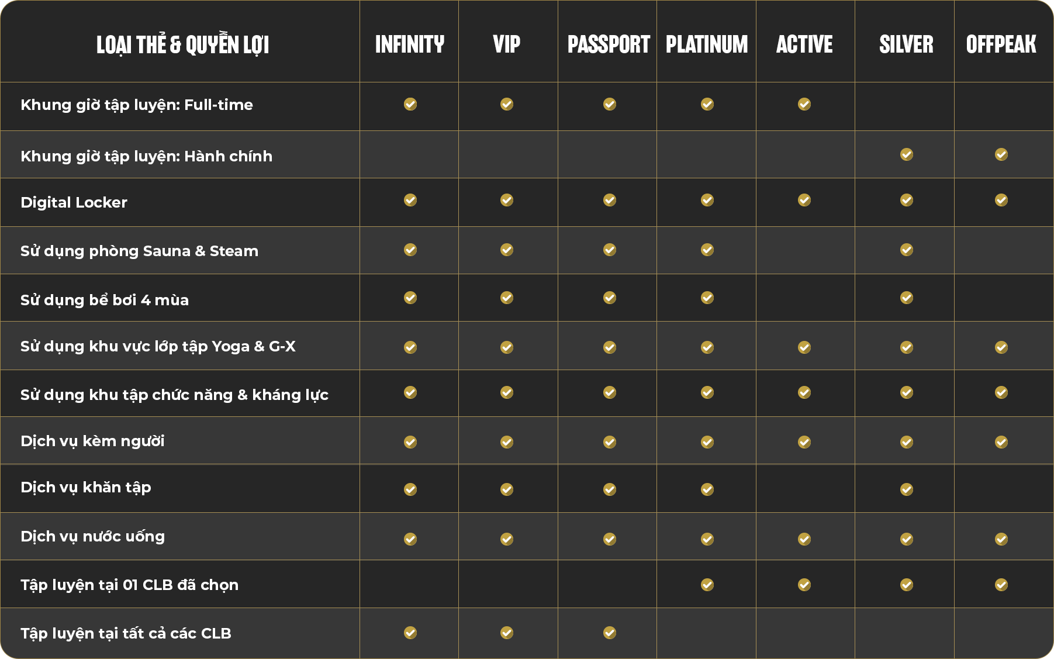Click VIP checkmark for bể bơi 4 mùa
Image resolution: width=1054 pixels, height=659 pixels.
[507, 298]
